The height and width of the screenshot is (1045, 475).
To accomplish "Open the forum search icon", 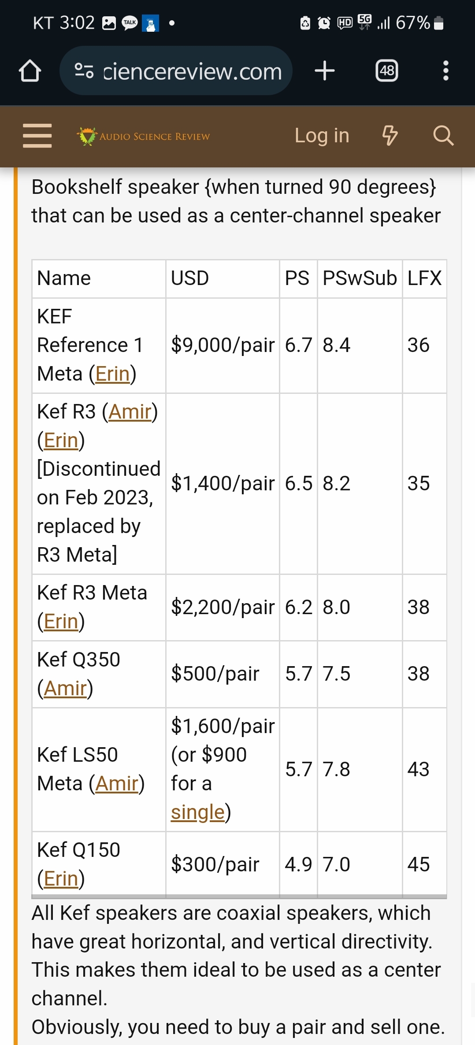I will point(443,136).
